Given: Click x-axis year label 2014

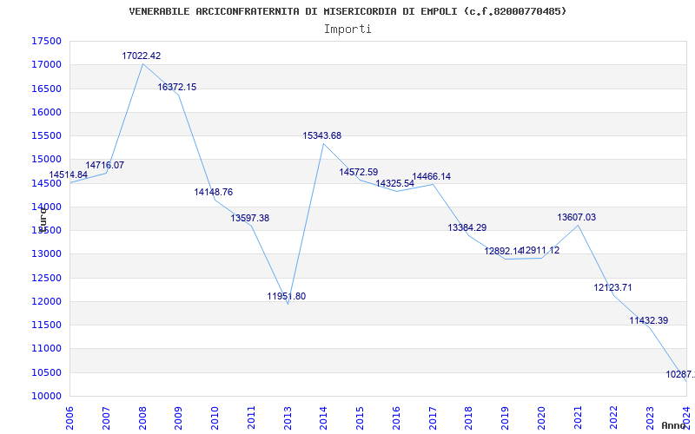Looking at the screenshot, I should tap(323, 418).
